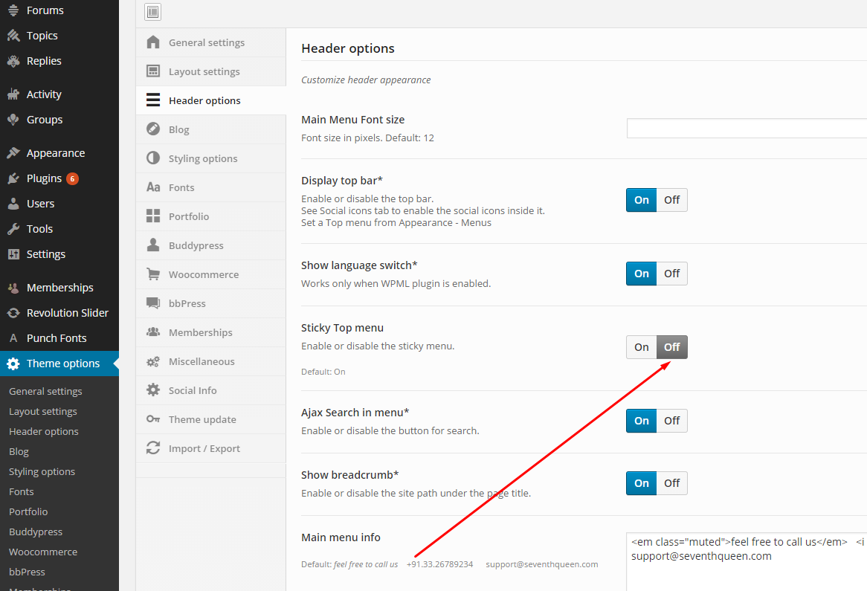Disable Show breadcrumb option
This screenshot has width=867, height=591.
(x=671, y=483)
